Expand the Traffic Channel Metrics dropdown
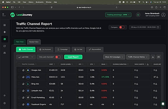Viewport: 168px width, 109px height. (138, 57)
